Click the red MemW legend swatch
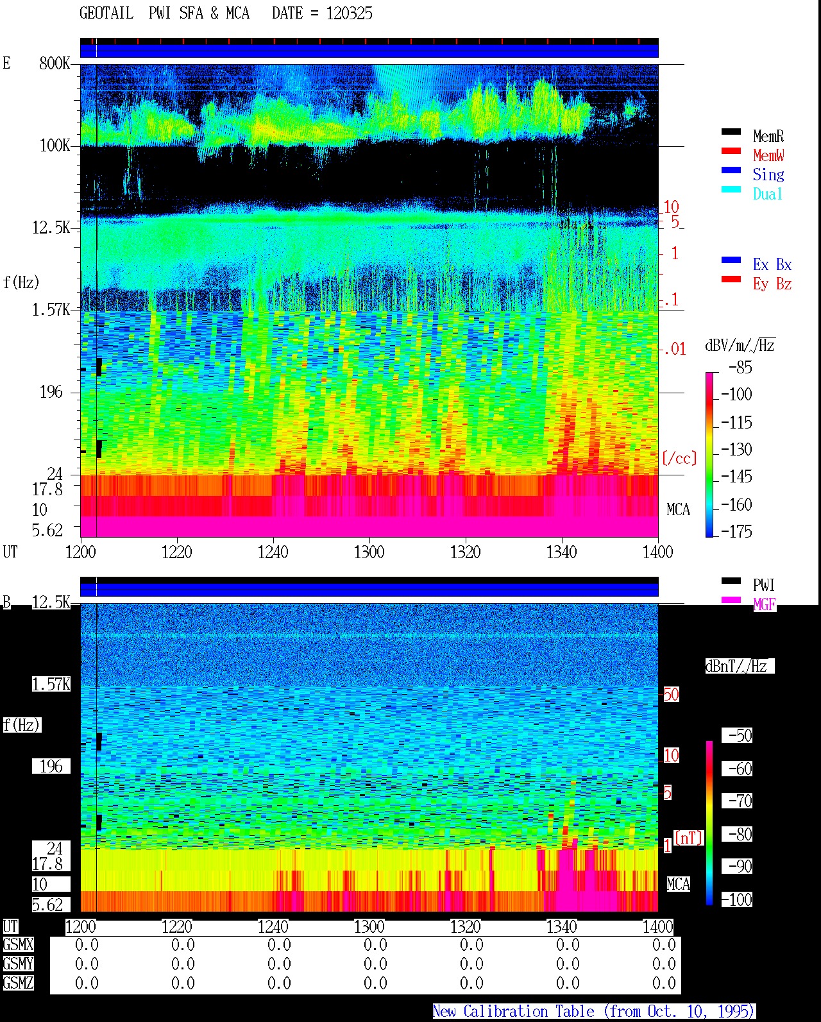Viewport: 821px width, 1022px height. pyautogui.click(x=731, y=151)
